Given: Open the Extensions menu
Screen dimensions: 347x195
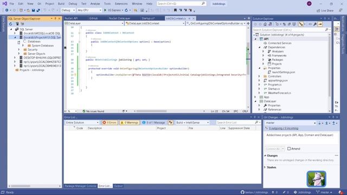Looking at the screenshot, I should coord(121,4).
